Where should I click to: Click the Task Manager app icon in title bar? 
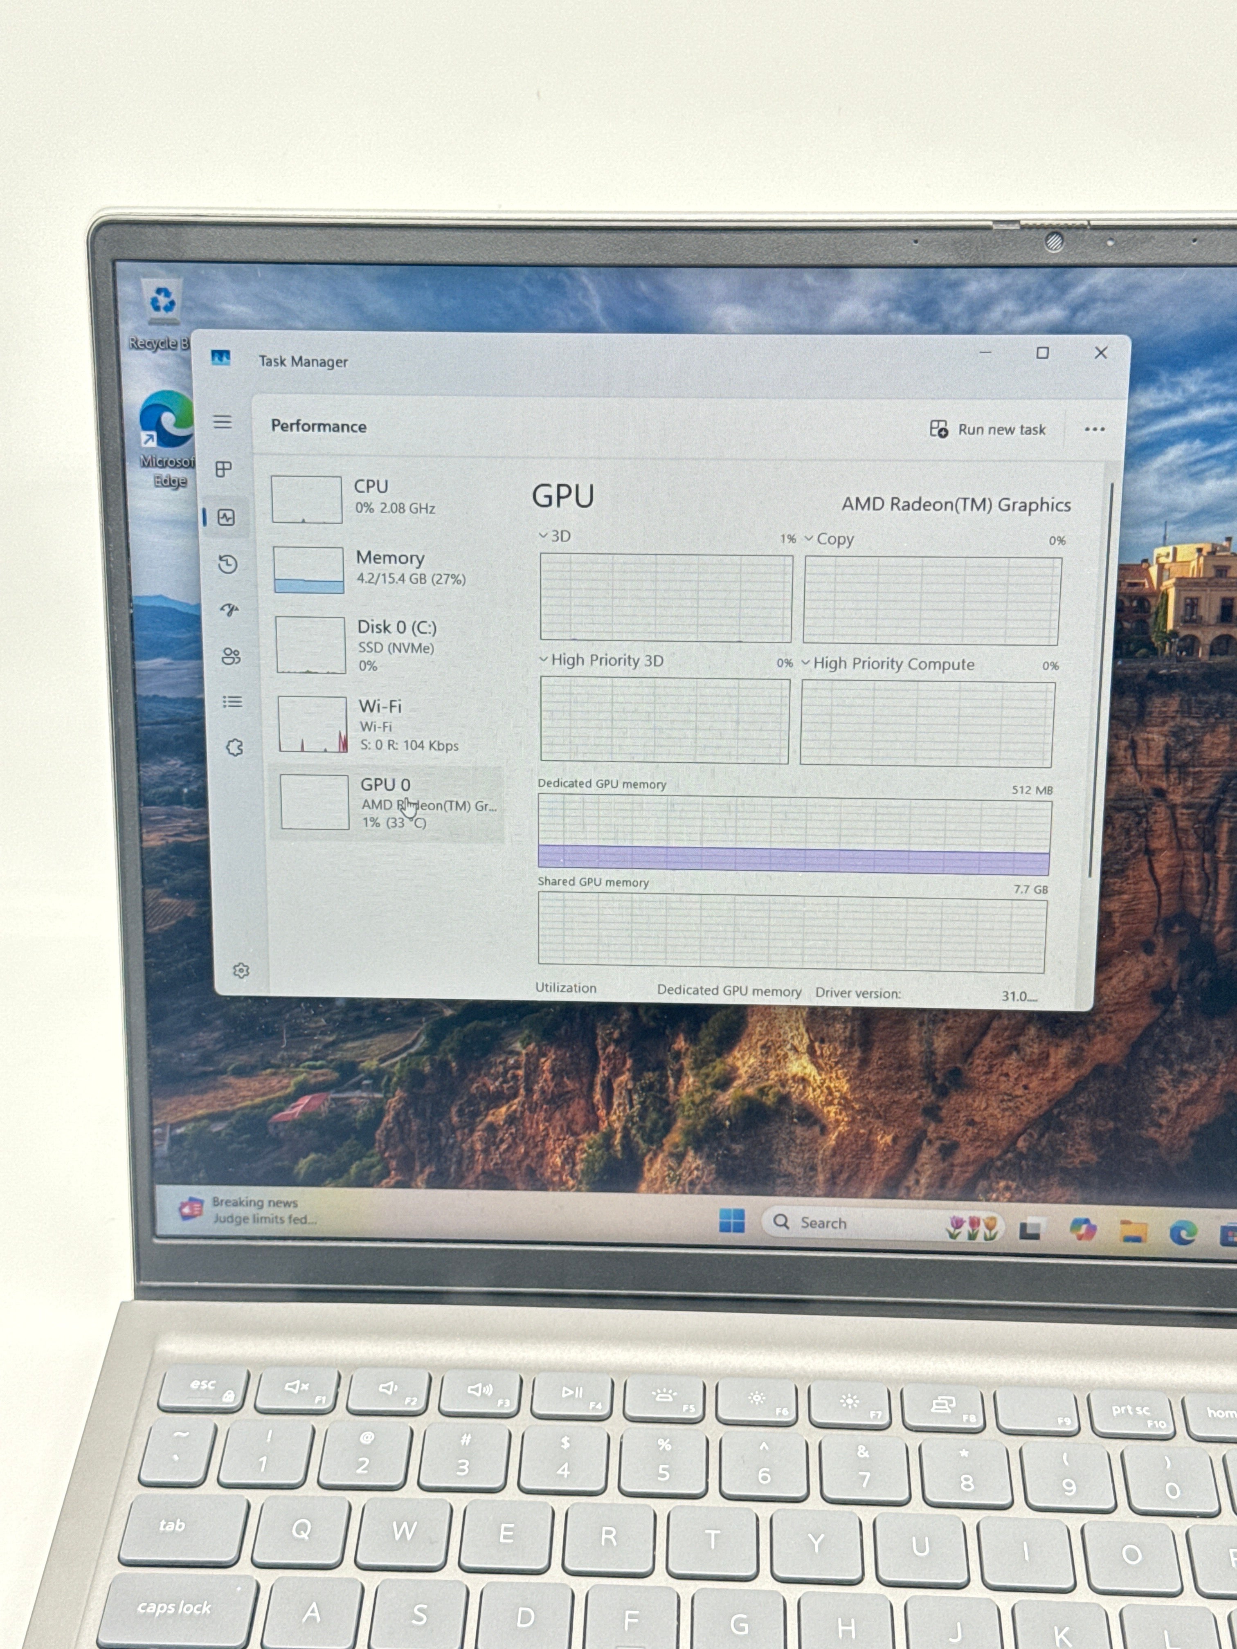pyautogui.click(x=221, y=358)
